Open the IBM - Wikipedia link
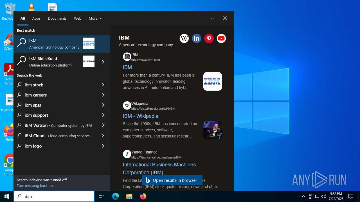This screenshot has width=360, height=202. (141, 116)
